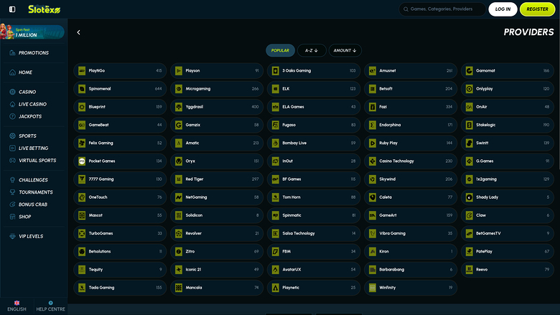Toggle the sidebar collapse icon
The height and width of the screenshot is (315, 560).
pyautogui.click(x=12, y=9)
